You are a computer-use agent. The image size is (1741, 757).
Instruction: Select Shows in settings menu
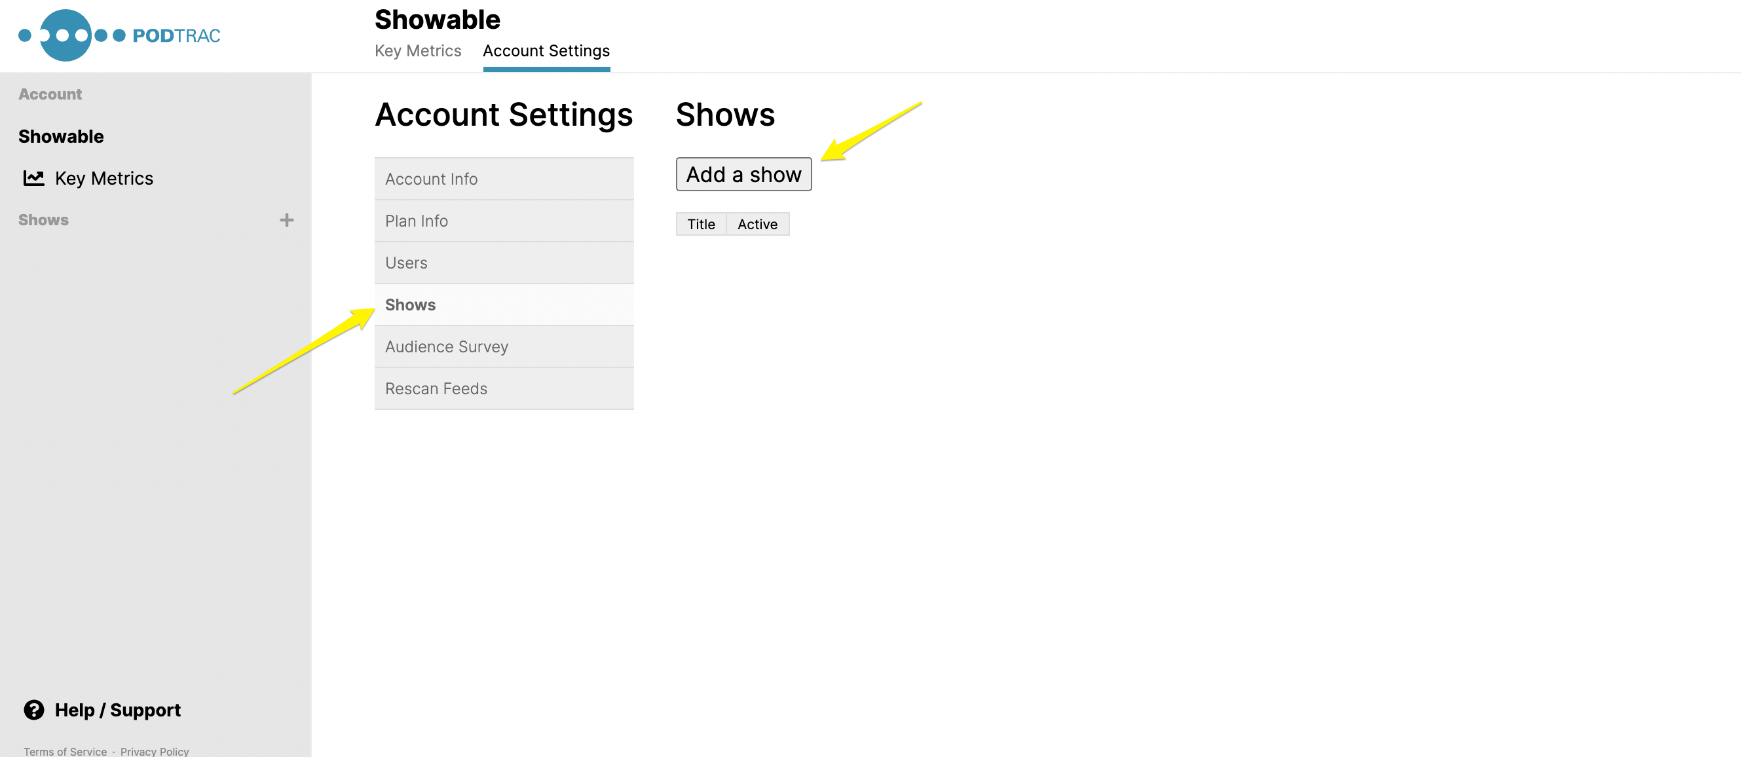[x=504, y=305]
